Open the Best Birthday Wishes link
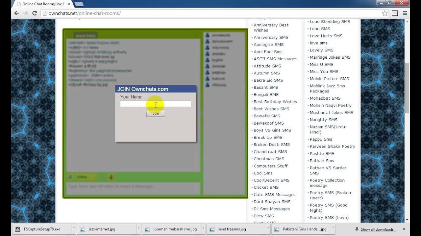 click(x=275, y=102)
